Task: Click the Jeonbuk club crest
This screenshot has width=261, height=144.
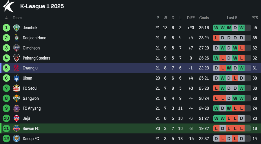Action: (16, 28)
